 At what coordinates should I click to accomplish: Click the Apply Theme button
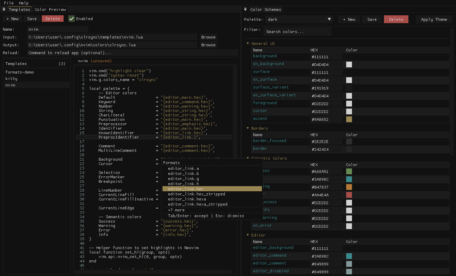(x=434, y=19)
